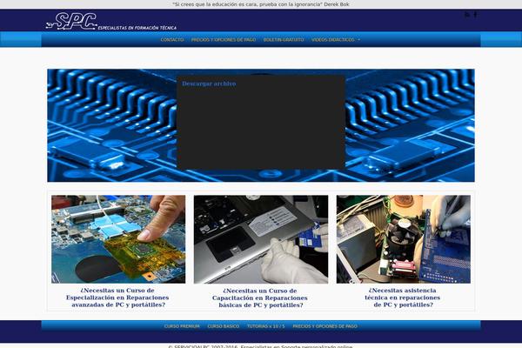Open the motherboard repair photo thumbnail
Viewport: 522px width, 348px height.
click(x=118, y=239)
